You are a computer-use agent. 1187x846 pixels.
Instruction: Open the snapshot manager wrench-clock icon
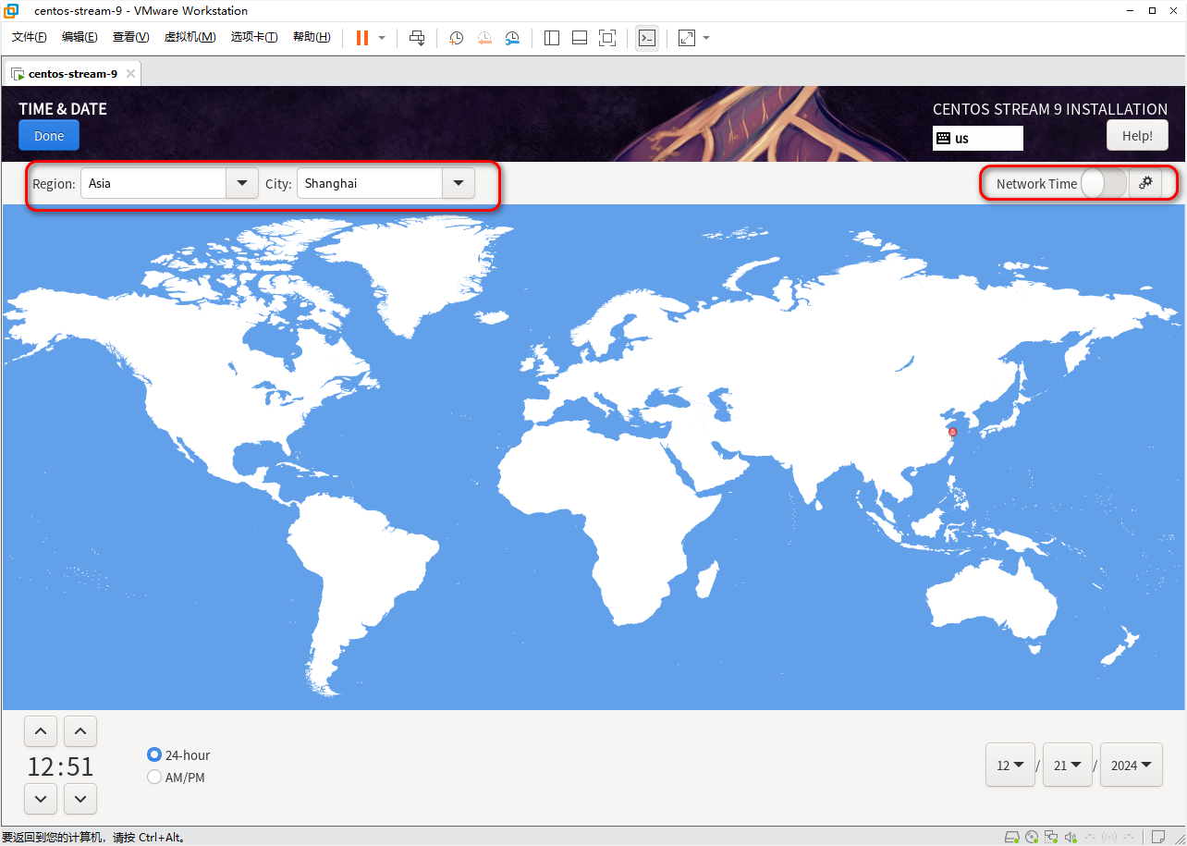[x=512, y=38]
